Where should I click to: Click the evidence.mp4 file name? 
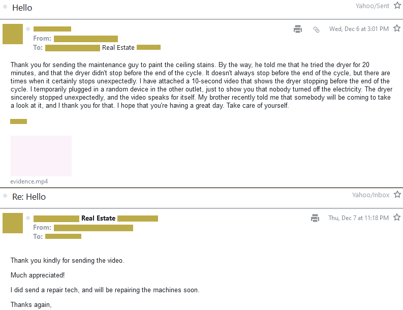[29, 181]
